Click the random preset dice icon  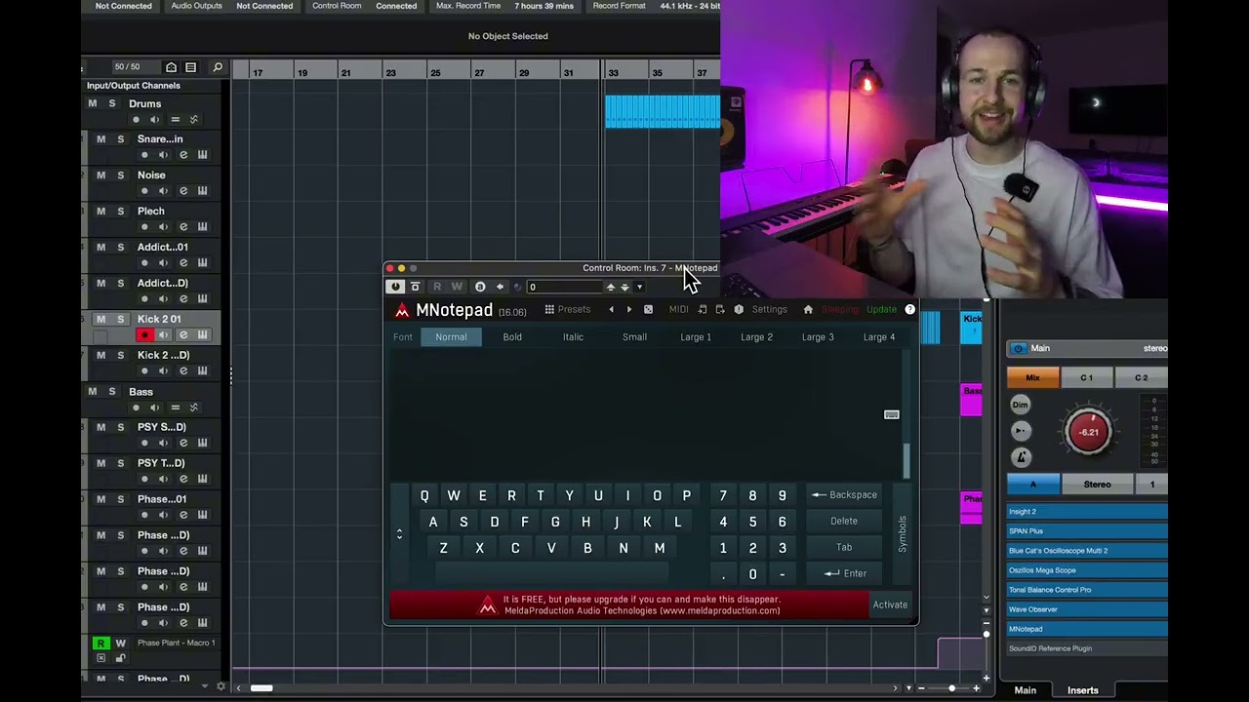pos(648,309)
